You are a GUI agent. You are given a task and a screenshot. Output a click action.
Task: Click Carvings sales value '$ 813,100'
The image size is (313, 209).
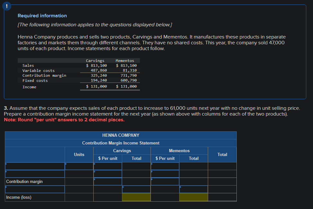(97, 65)
